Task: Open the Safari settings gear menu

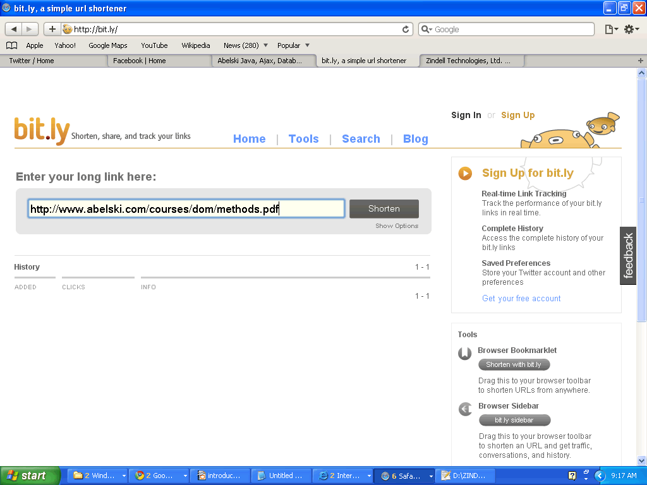Action: pos(631,29)
